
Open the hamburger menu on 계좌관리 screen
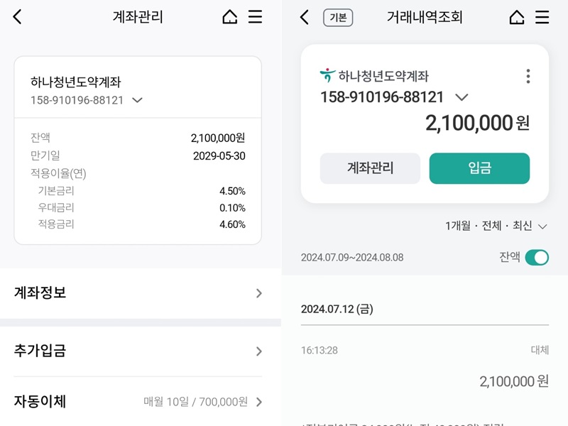tap(255, 16)
